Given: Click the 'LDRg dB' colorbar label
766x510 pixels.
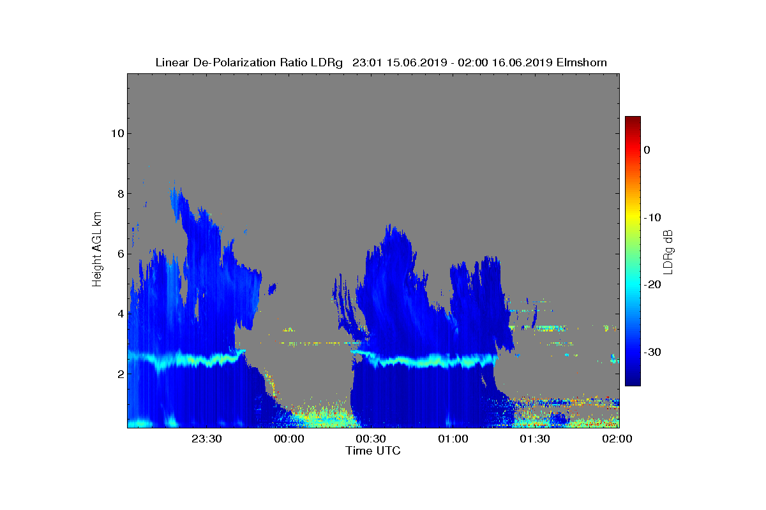Looking at the screenshot, I should 668,251.
